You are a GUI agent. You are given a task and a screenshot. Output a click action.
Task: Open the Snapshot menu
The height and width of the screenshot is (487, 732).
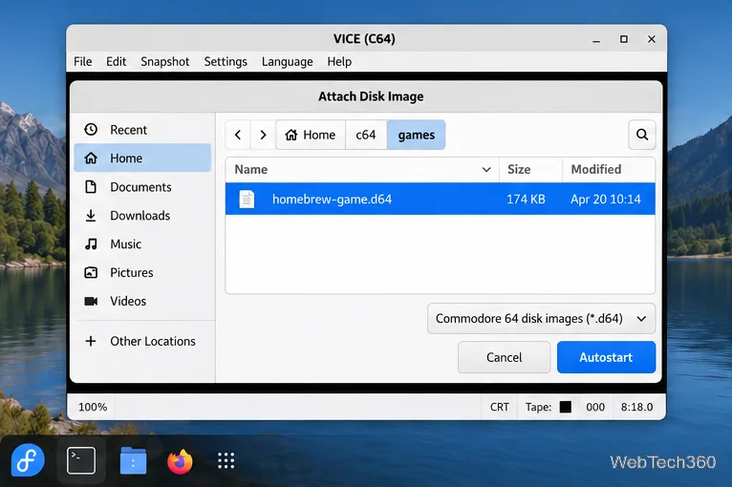(164, 61)
